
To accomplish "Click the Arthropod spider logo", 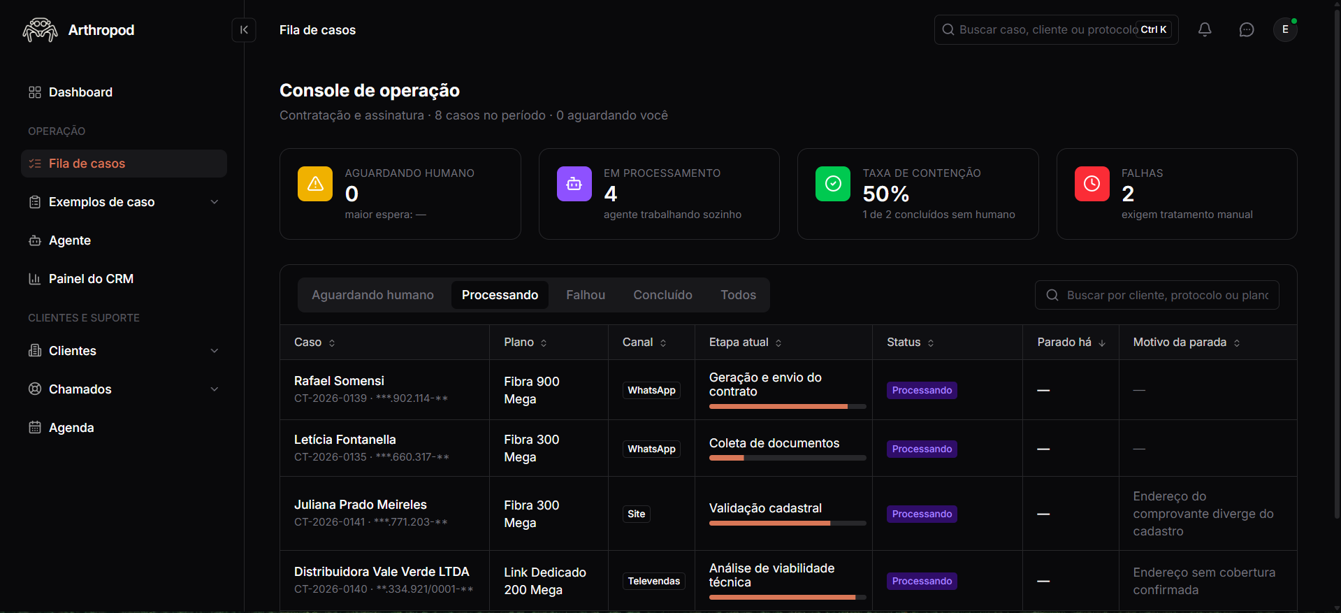I will 40,30.
